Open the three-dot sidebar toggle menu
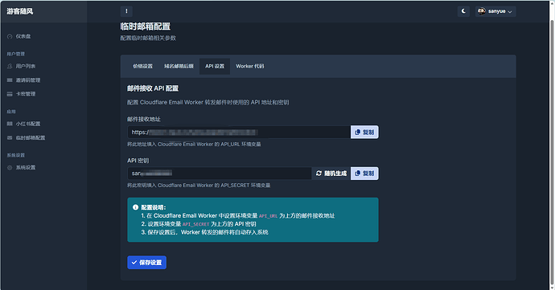Viewport: 555px width, 290px height. click(126, 11)
